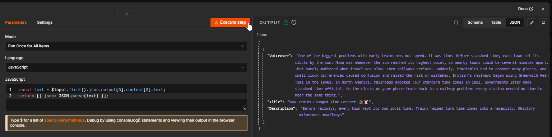Open the special vars/methods link
Screen dimensions: 552x137
(64, 120)
